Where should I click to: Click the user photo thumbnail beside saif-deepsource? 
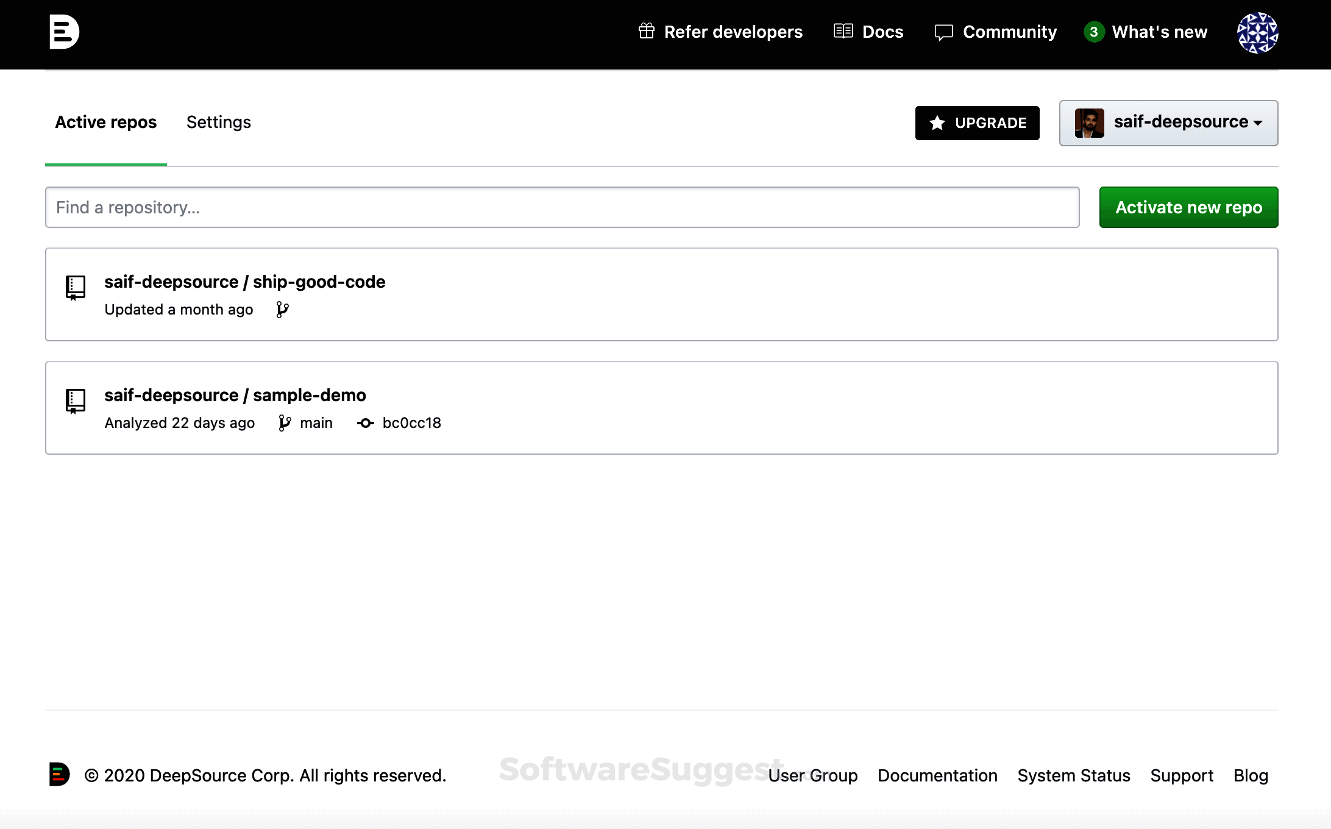coord(1090,123)
